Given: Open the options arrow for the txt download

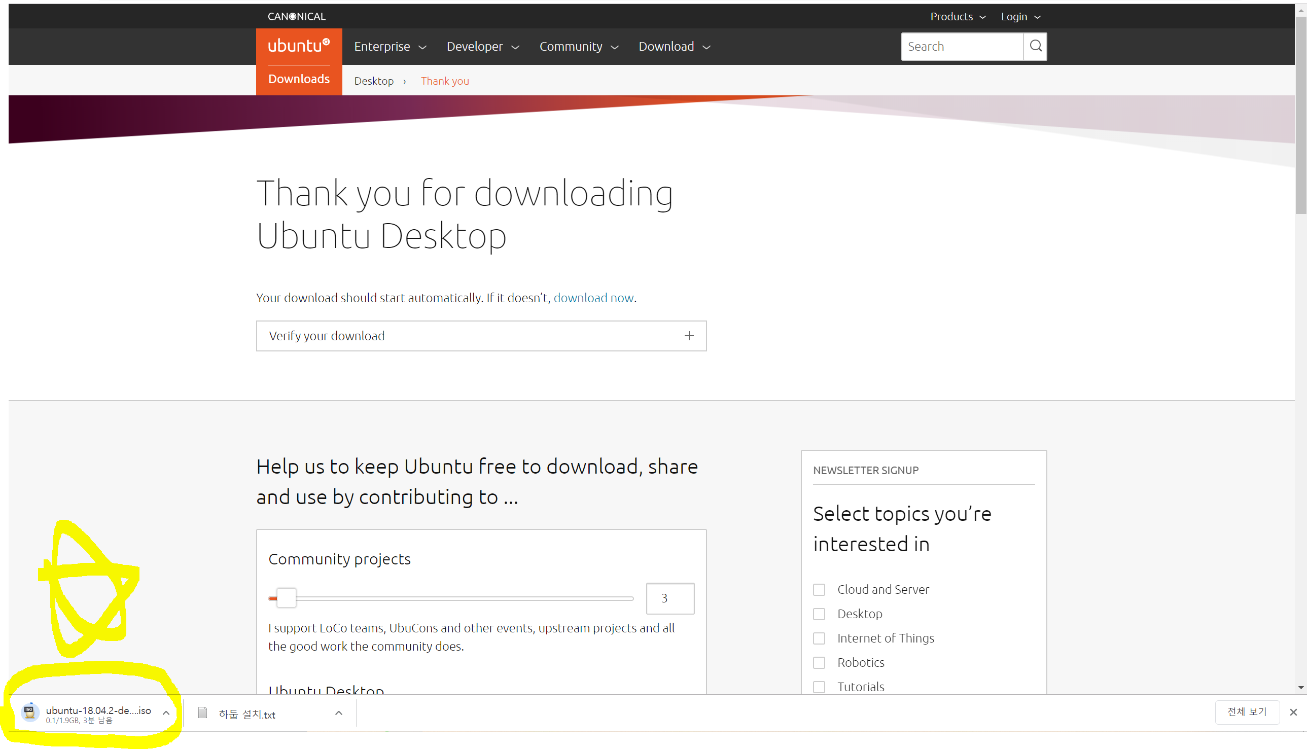Looking at the screenshot, I should click(x=338, y=713).
